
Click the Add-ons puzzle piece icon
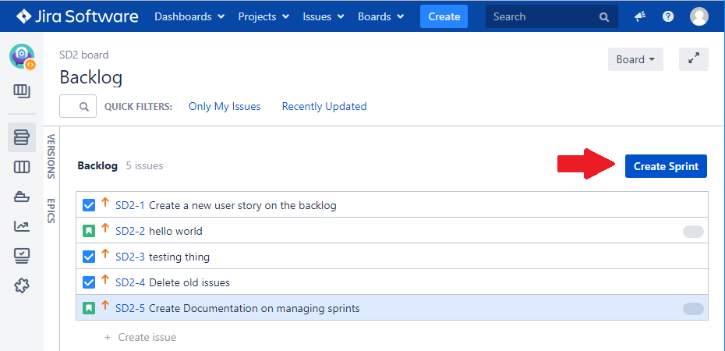(22, 285)
